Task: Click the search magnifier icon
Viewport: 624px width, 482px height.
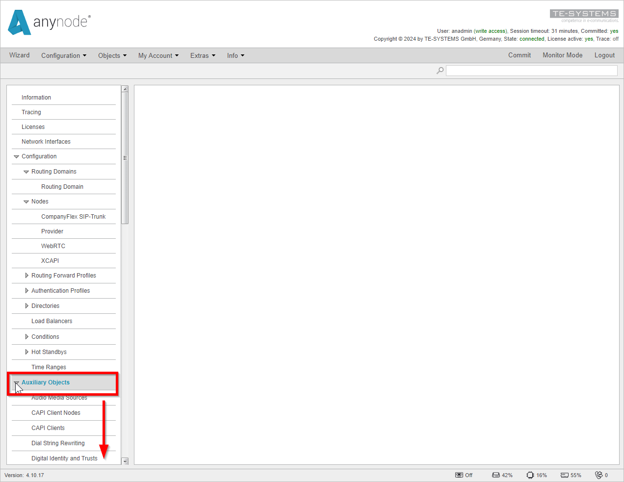Action: click(440, 70)
